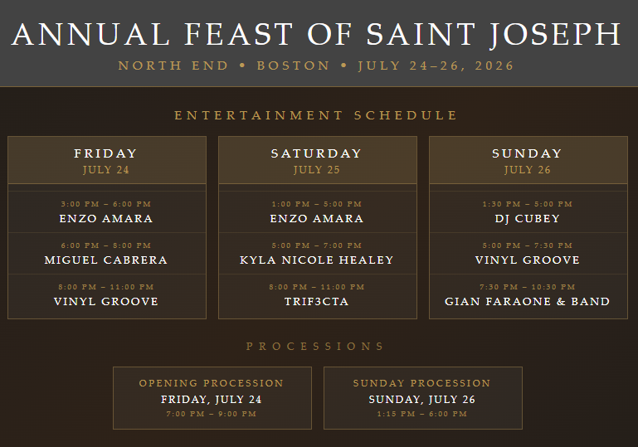
Task: Select the Sunday July 26 column header
Action: coord(528,160)
